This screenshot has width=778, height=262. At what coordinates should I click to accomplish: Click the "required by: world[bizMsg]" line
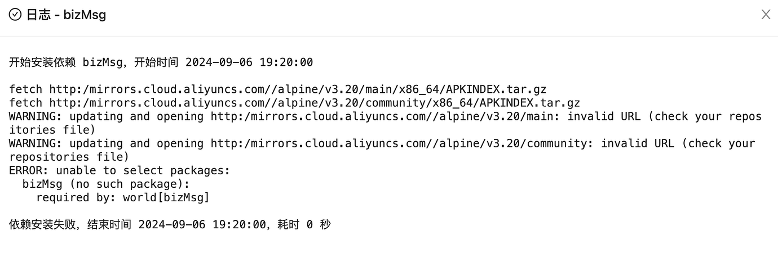pyautogui.click(x=123, y=197)
